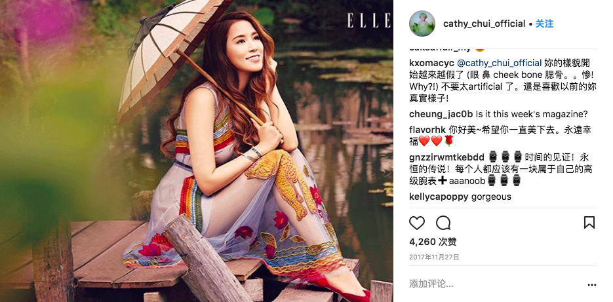This screenshot has width=613, height=302.
Task: Open the gnzzirwmtkebdd commenter profile
Action: (447, 157)
